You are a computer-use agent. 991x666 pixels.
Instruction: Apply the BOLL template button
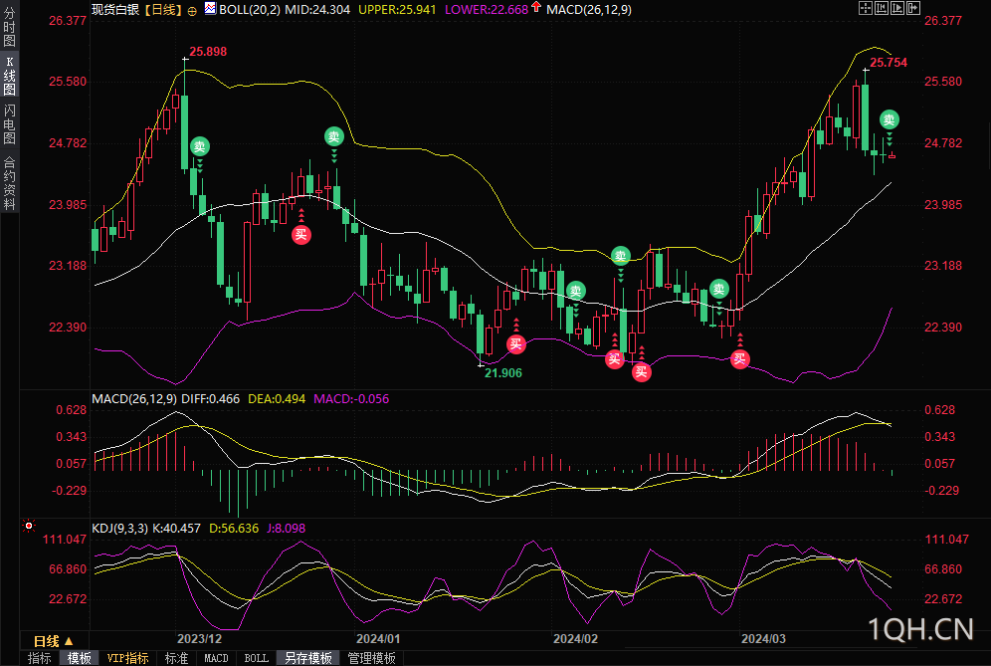coord(256,658)
